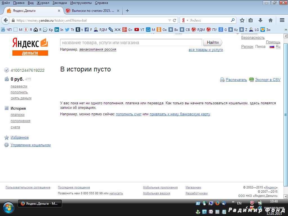Image resolution: width=288 pixels, height=216 pixels.
Task: Open the Windows Start button
Action: click(x=8, y=208)
